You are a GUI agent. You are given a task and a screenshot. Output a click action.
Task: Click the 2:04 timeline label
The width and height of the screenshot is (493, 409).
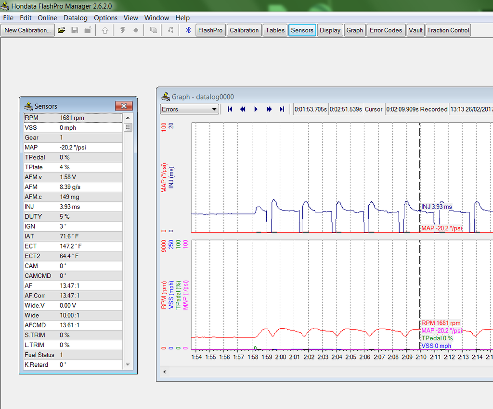click(337, 357)
